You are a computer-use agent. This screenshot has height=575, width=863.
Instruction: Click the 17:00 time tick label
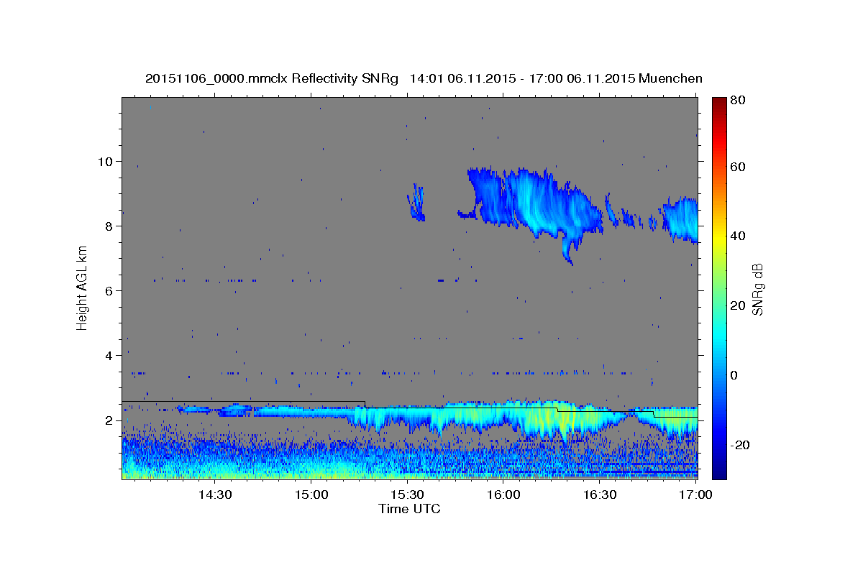click(695, 495)
